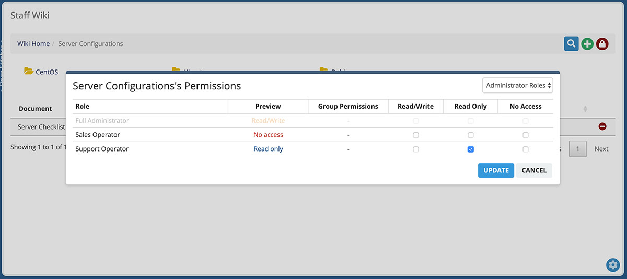Go to Wiki Home breadcrumb
Image resolution: width=627 pixels, height=279 pixels.
[x=33, y=44]
